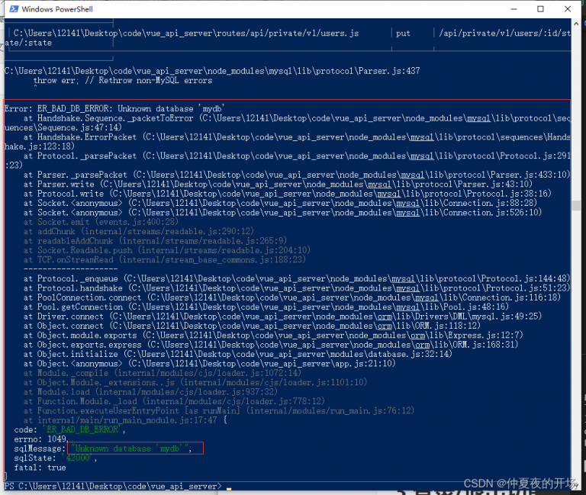Click the scrollbar up arrow

click(x=576, y=23)
